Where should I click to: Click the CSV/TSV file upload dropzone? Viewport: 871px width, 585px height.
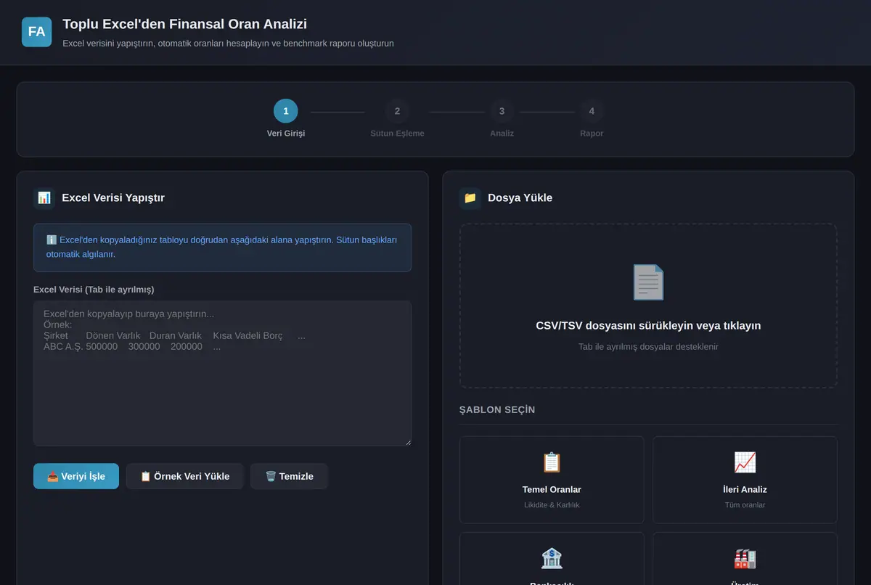pos(648,306)
